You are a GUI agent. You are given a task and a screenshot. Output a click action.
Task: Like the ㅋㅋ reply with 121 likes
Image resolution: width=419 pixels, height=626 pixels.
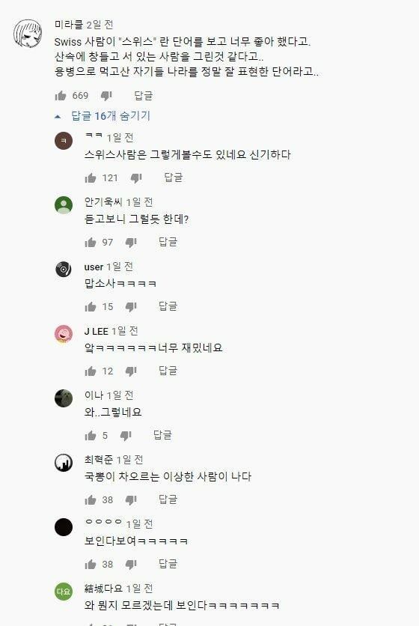click(x=91, y=177)
